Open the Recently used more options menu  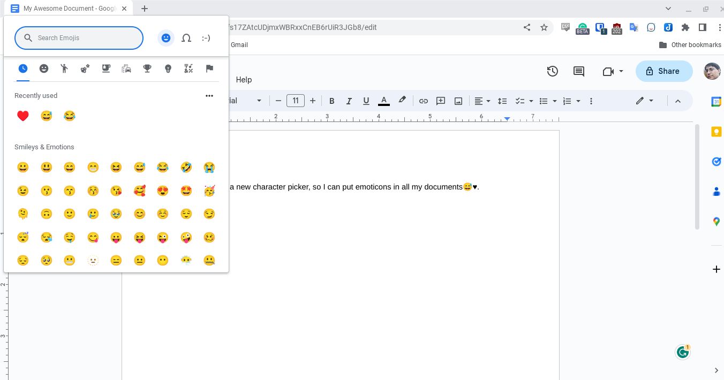coord(209,96)
